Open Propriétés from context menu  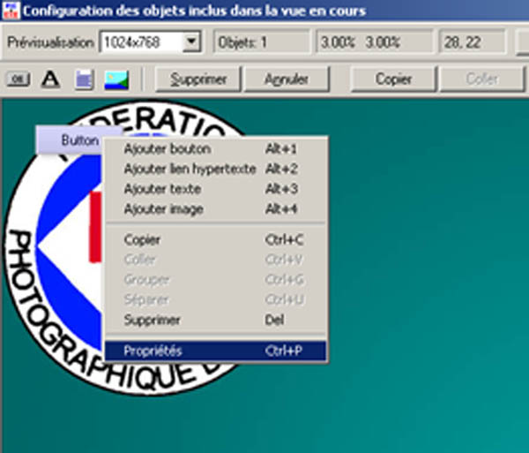coord(216,351)
